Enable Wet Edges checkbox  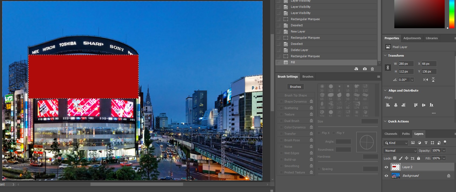[x=281, y=153]
